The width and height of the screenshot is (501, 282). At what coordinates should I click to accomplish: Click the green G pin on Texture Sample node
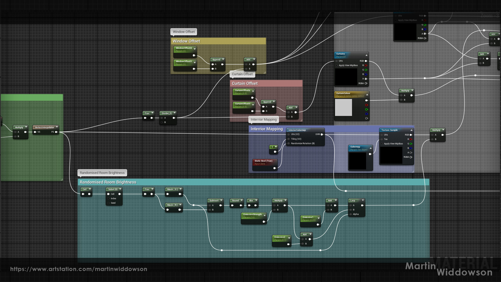tap(411, 144)
